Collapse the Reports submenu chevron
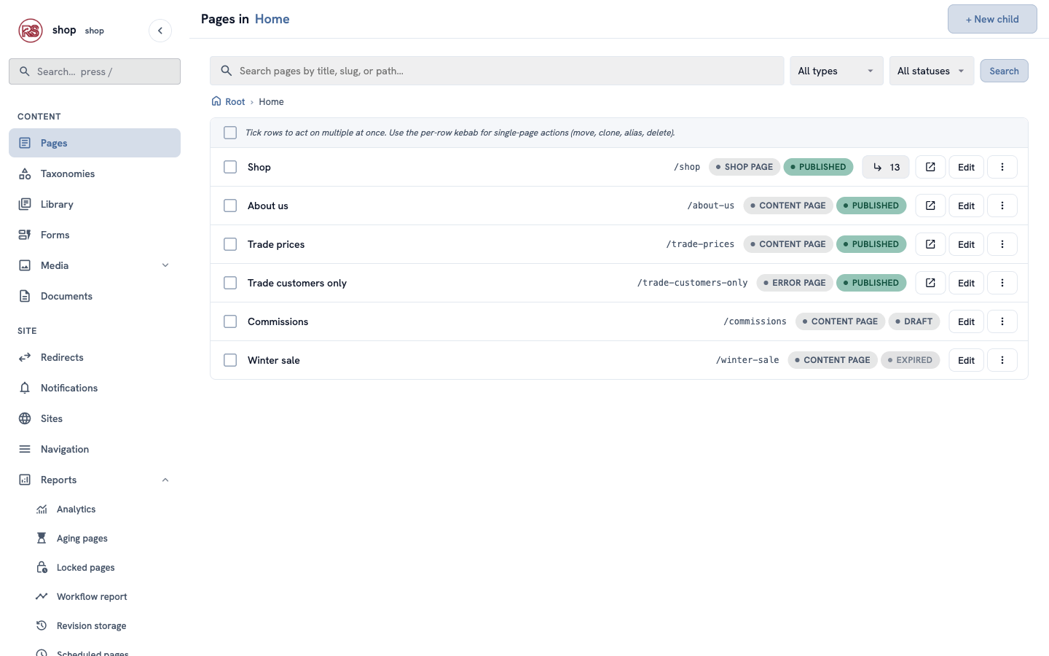This screenshot has width=1049, height=656. click(165, 480)
